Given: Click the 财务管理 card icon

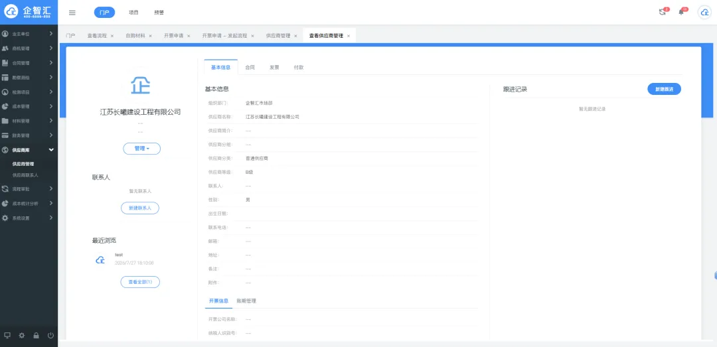Looking at the screenshot, I should pos(5,136).
